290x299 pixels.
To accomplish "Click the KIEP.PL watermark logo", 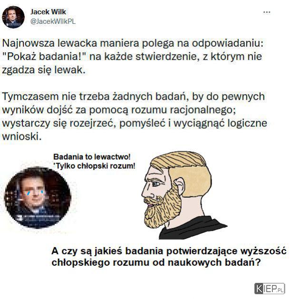I will pos(270,289).
